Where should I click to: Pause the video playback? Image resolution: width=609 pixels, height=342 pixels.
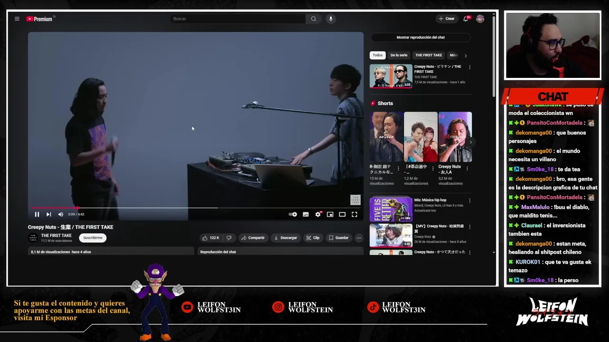click(37, 215)
